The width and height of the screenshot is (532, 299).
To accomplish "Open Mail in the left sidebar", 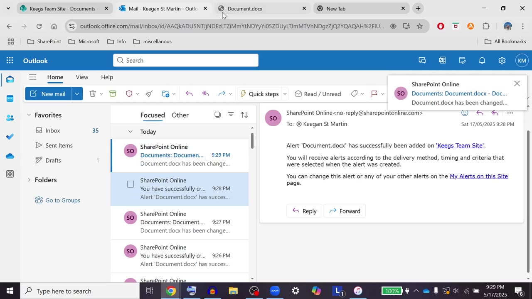I will (x=10, y=79).
